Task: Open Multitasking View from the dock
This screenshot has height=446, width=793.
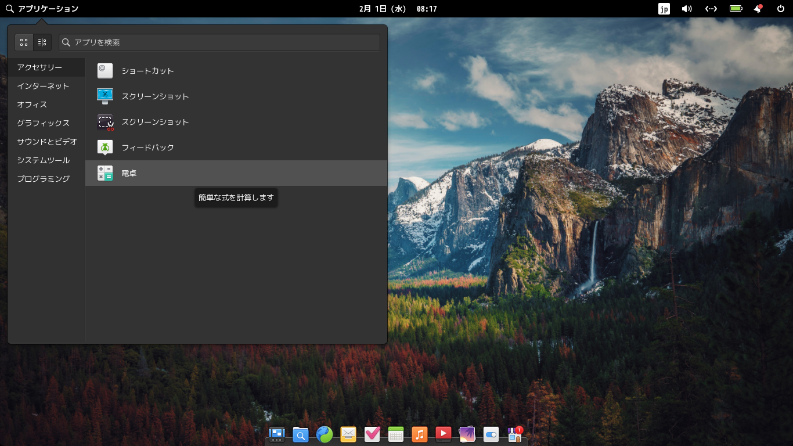Action: point(277,434)
